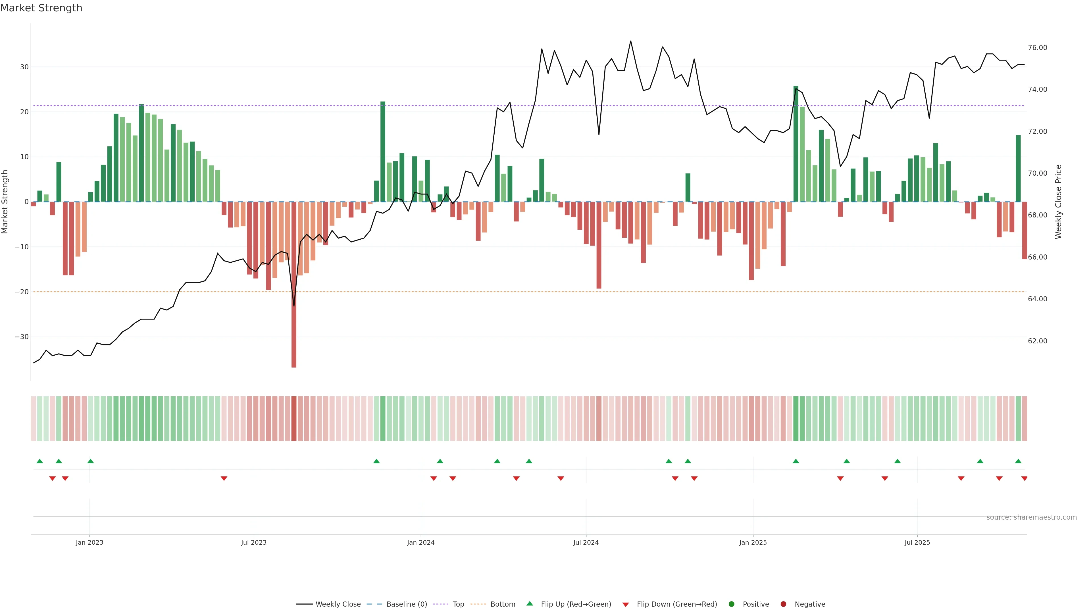The height and width of the screenshot is (614, 1091).
Task: Click the Market Strength chart title
Action: pyautogui.click(x=41, y=8)
